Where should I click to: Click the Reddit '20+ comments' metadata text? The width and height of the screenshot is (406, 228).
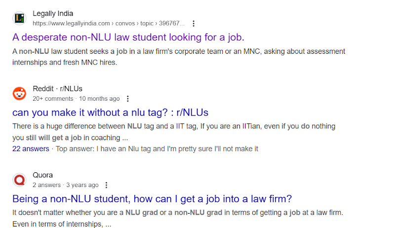coord(53,99)
